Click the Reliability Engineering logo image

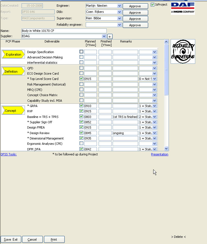click(x=183, y=51)
